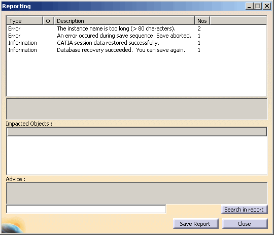Click the Impacted Objects list header bar
Screen dimensions: 274x235
(x=137, y=132)
